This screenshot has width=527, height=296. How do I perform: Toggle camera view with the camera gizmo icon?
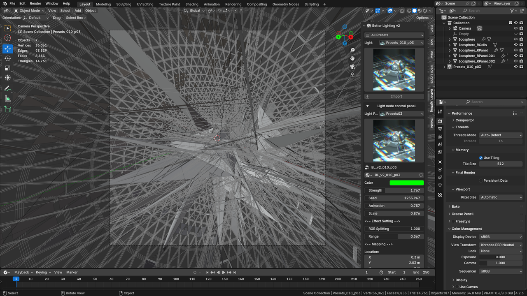(x=352, y=67)
